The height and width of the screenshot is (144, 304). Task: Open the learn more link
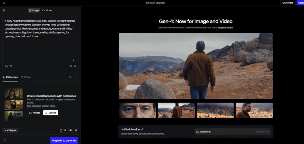click(50, 106)
